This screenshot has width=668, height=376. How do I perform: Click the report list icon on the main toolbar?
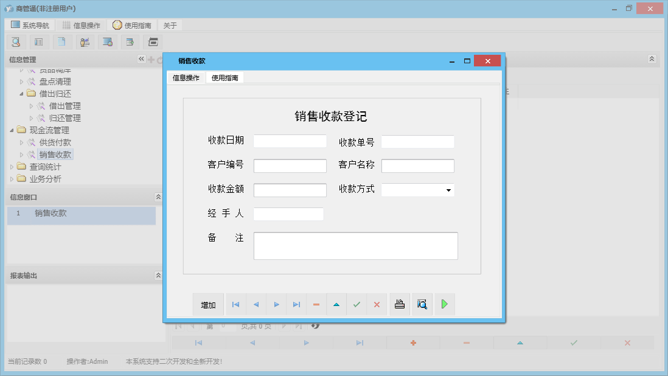(x=38, y=42)
